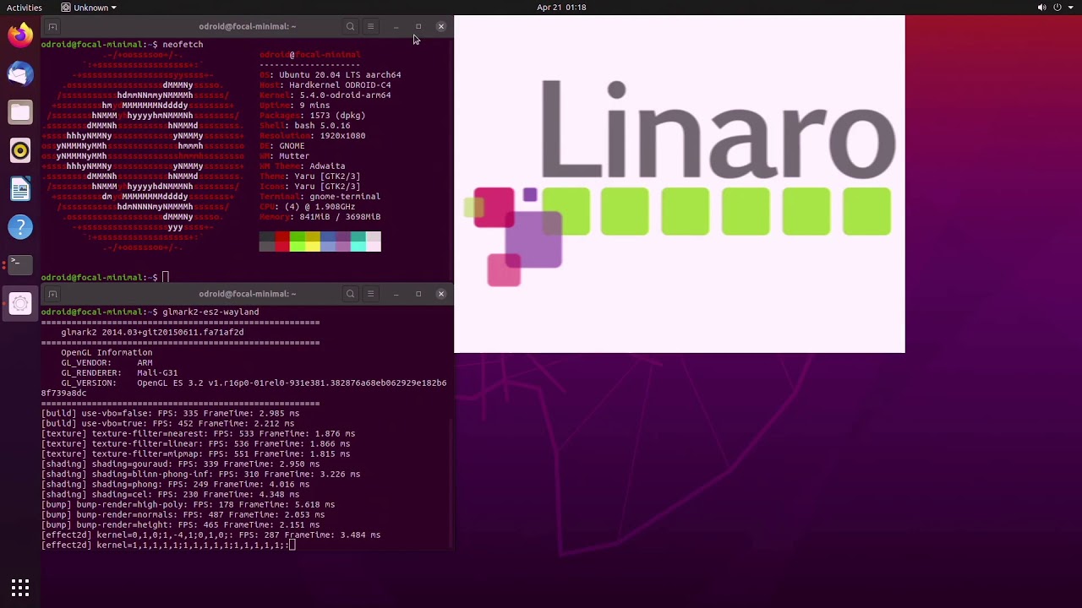Click the 'shading=gouraud' result line
The width and height of the screenshot is (1082, 608).
tap(180, 464)
